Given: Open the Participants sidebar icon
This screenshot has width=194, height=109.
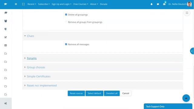Looking at the screenshot, I should point(5,21).
